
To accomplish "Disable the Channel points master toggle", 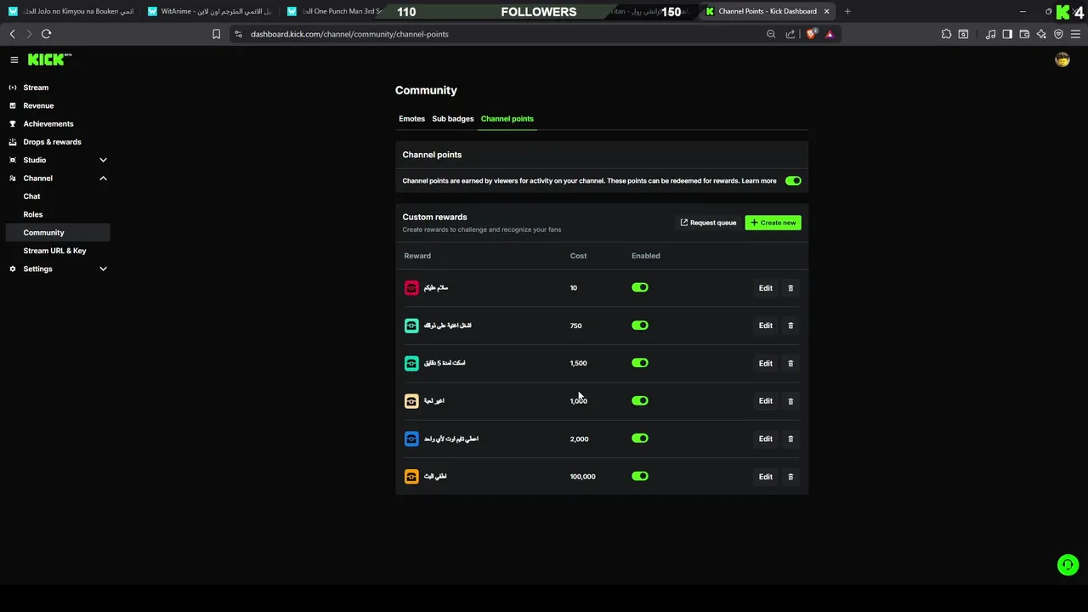I will click(793, 181).
